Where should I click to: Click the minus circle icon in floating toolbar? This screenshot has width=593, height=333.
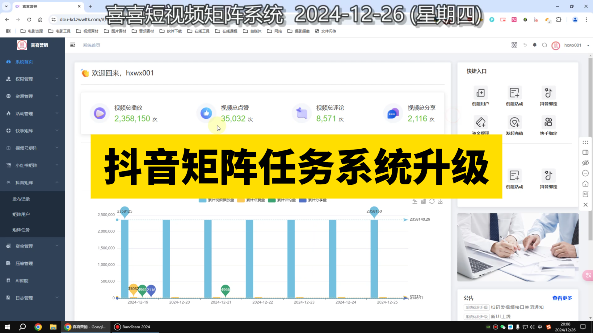[x=585, y=173]
